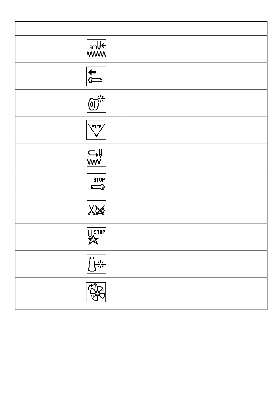Click the crossed-out scissors icon

pos(96,210)
